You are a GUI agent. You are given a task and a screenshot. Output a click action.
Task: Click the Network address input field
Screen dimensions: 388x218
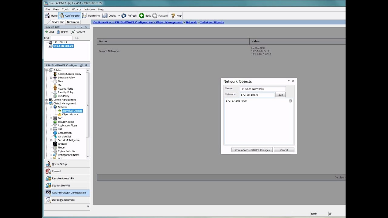tap(257, 95)
